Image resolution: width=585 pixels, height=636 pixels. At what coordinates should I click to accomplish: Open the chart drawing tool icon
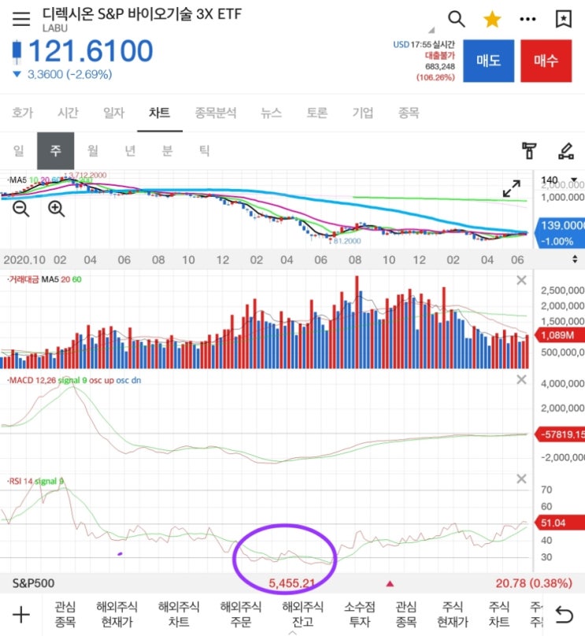point(566,151)
